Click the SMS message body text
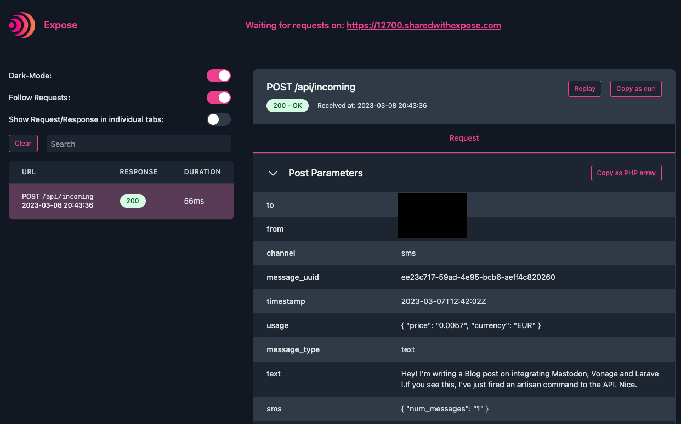Image resolution: width=681 pixels, height=424 pixels. pos(530,379)
